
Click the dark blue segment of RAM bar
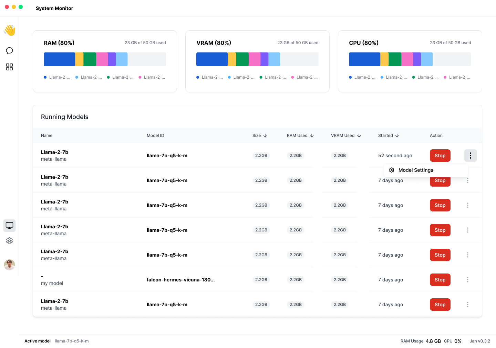(x=59, y=59)
